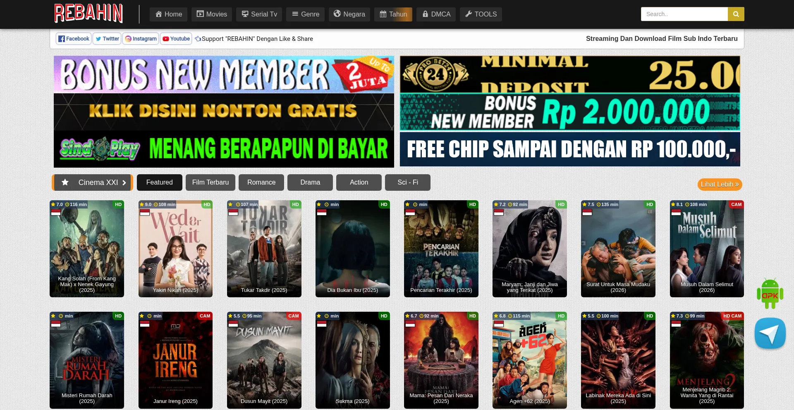Click 'Streaming Dan Download Film Sub Indo Terbaru' text
This screenshot has height=410, width=794.
662,38
